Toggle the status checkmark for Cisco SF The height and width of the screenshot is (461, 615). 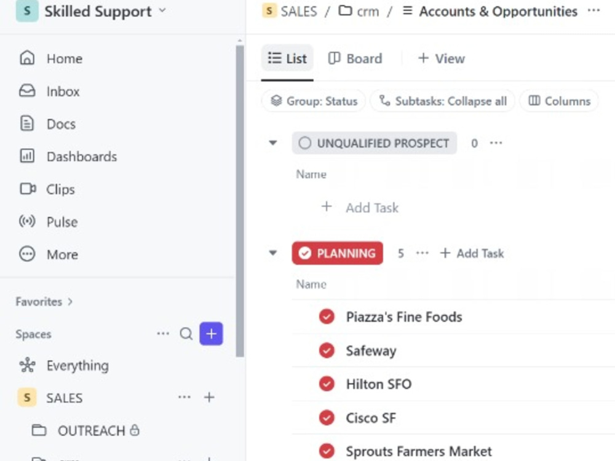pyautogui.click(x=327, y=418)
